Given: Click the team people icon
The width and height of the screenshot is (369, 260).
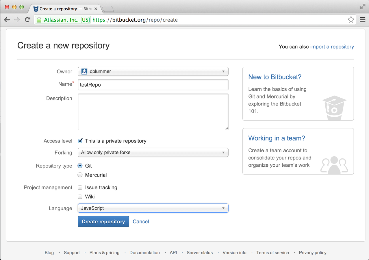Looking at the screenshot, I should tap(334, 165).
